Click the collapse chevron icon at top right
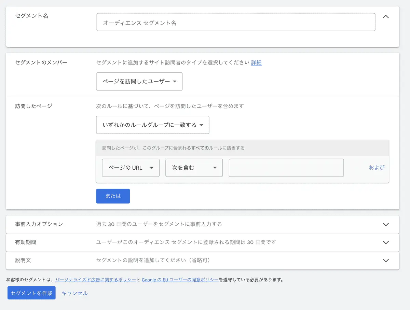The image size is (410, 310). point(386,16)
